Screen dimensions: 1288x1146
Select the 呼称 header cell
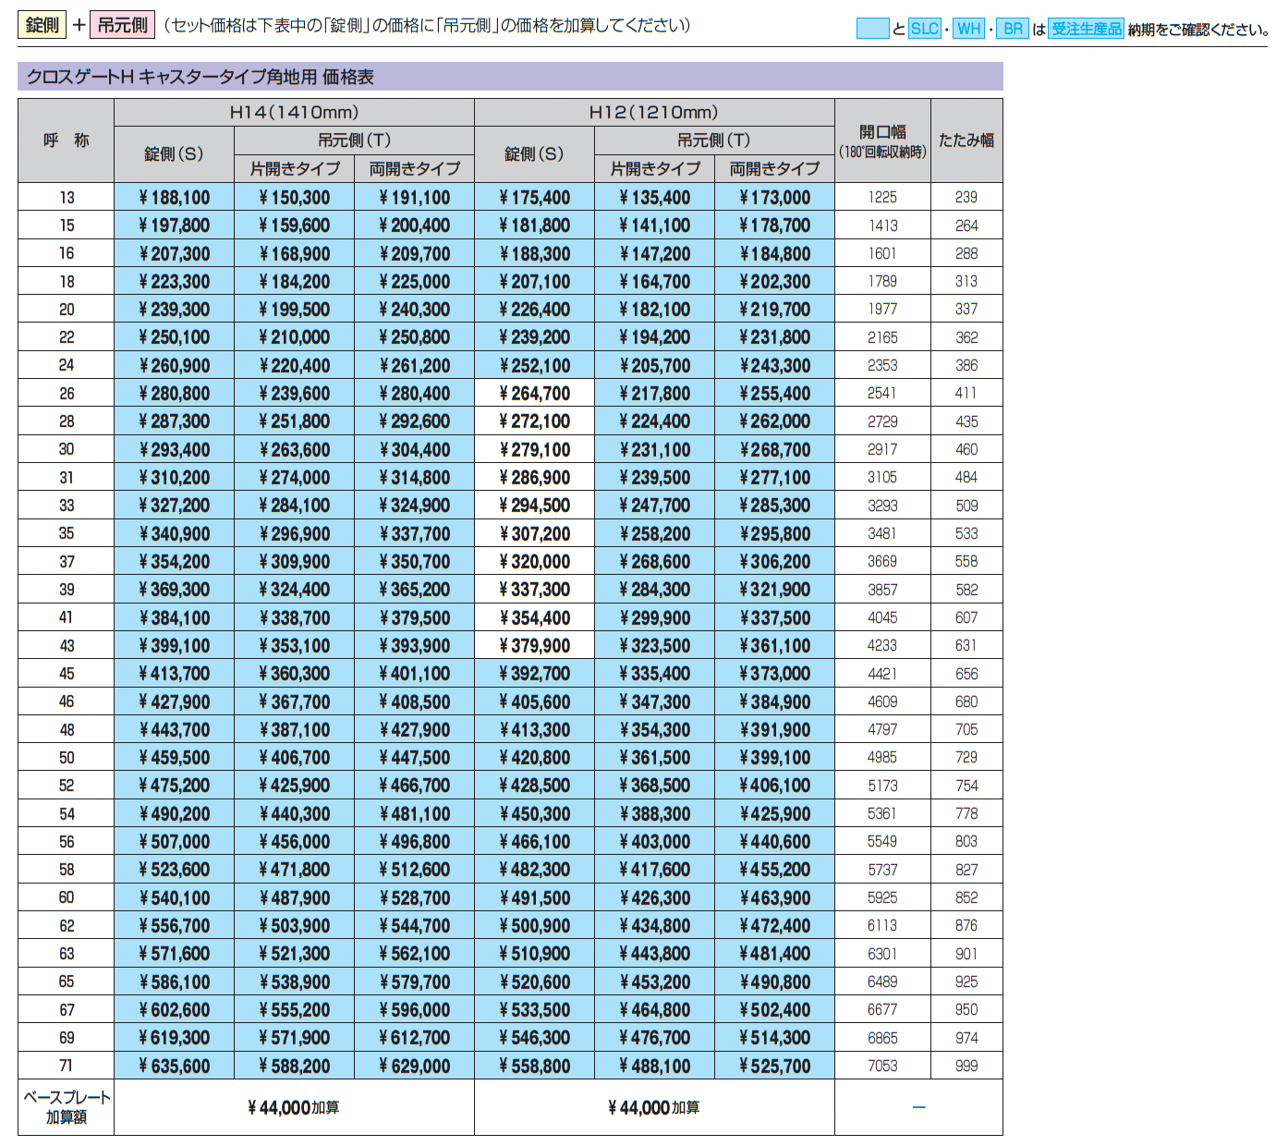pos(66,140)
